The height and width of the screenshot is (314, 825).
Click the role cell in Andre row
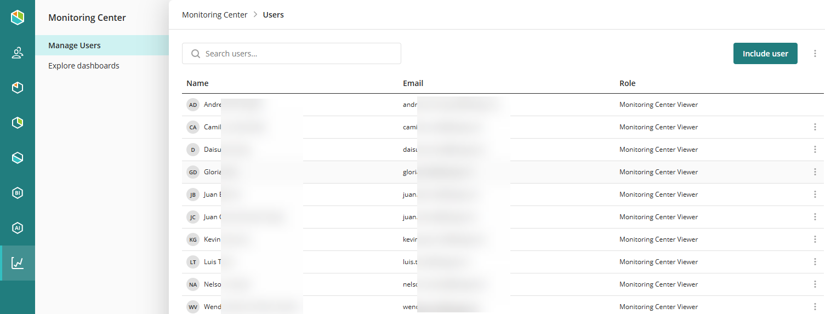(x=658, y=105)
